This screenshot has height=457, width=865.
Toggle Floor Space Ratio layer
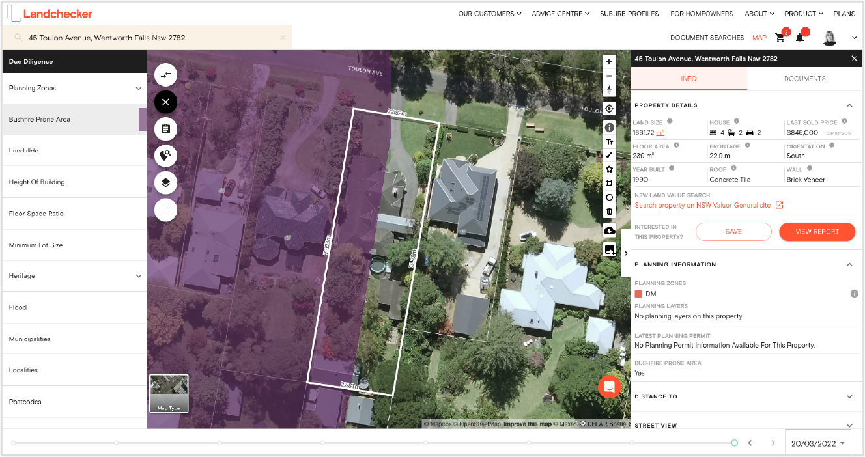point(74,214)
